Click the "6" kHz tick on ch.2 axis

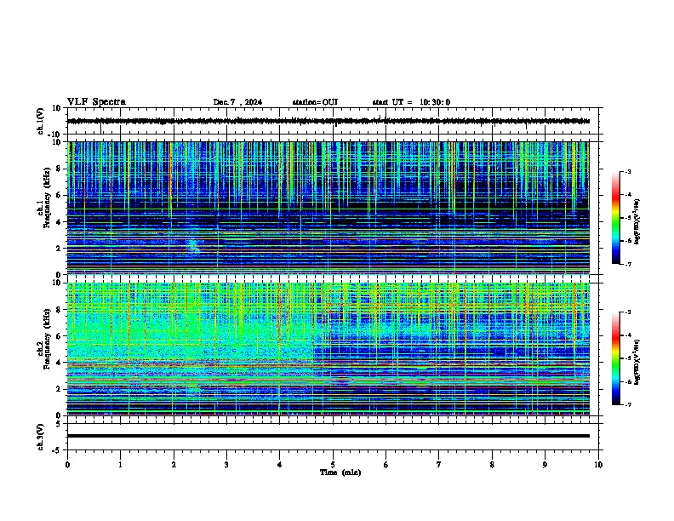pos(60,335)
